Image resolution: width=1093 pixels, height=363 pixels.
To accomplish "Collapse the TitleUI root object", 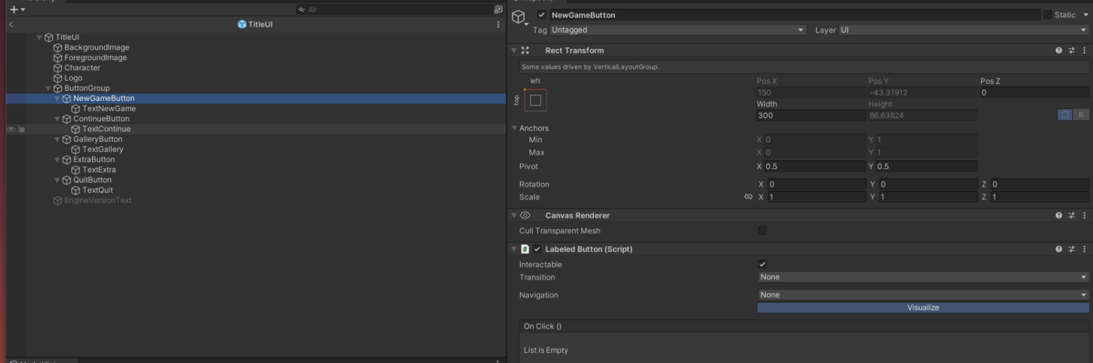I will pyautogui.click(x=39, y=37).
